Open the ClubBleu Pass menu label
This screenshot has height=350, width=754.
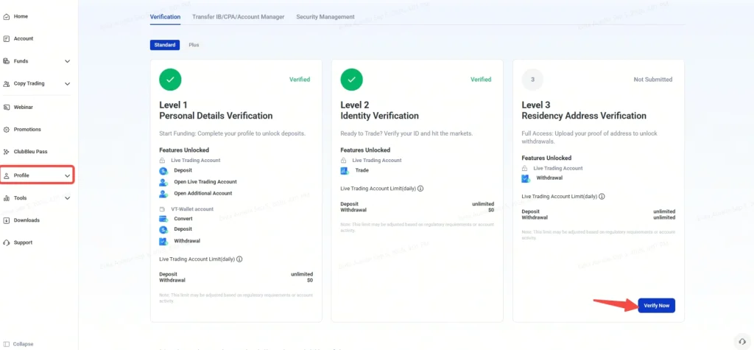point(31,152)
